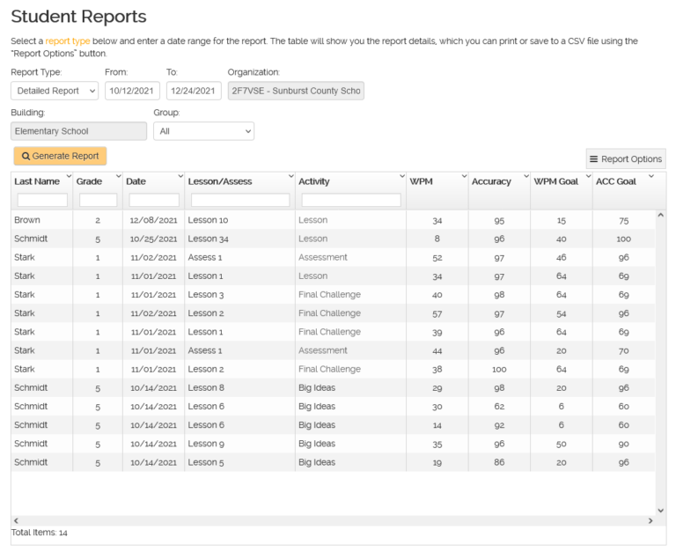Image resolution: width=676 pixels, height=559 pixels.
Task: Open the Report Options menu
Action: pyautogui.click(x=625, y=158)
